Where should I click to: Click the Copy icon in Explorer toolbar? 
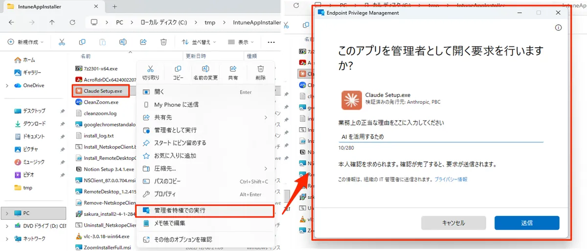(82, 42)
